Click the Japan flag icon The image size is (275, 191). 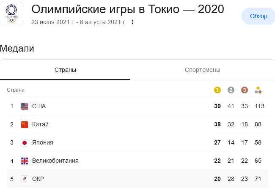pos(25,143)
